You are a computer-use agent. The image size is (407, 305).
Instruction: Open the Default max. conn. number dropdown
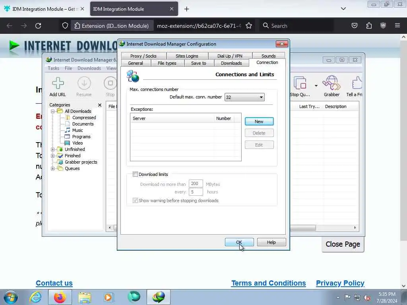(244, 97)
